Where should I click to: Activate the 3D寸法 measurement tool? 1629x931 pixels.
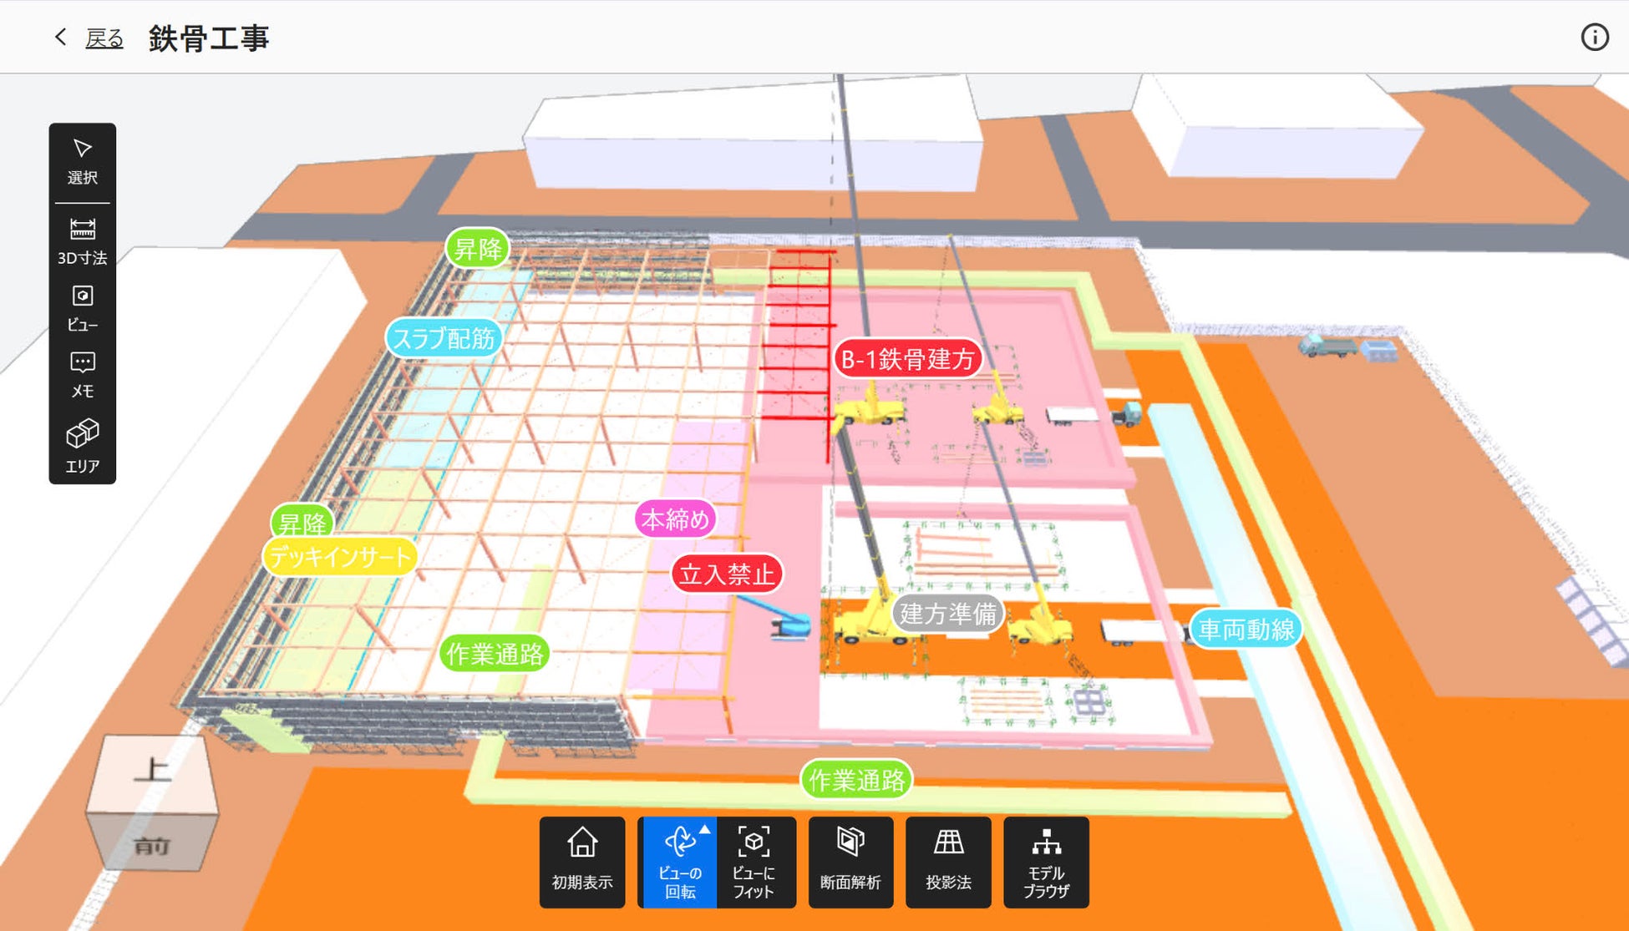pos(82,241)
